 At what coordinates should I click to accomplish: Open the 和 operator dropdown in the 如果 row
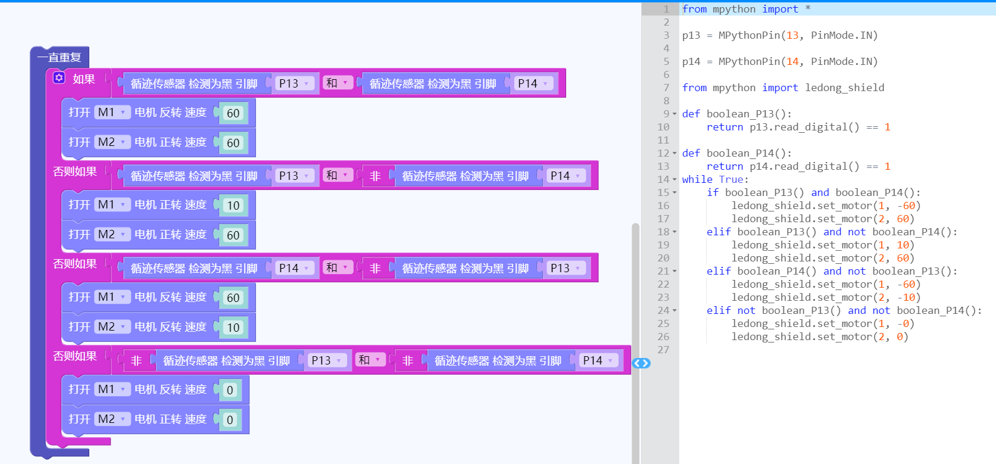click(337, 83)
